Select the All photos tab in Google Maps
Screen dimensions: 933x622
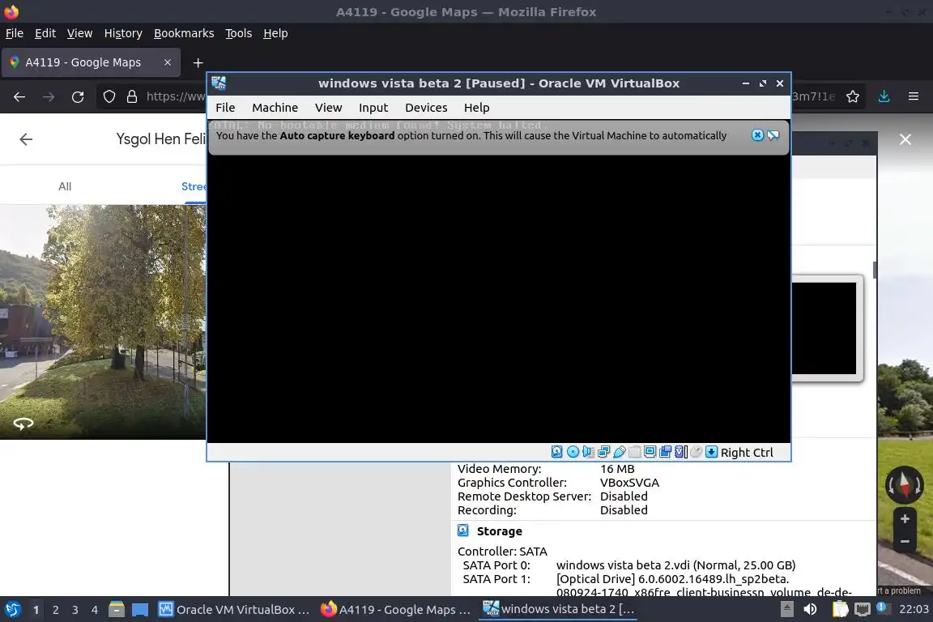coord(65,186)
